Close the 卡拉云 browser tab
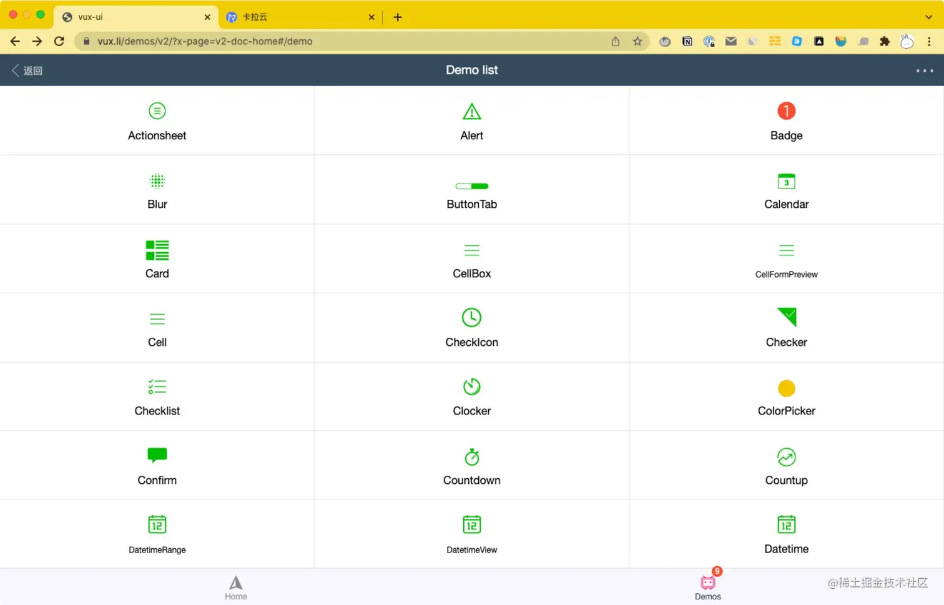Viewport: 944px width, 605px height. 371,17
